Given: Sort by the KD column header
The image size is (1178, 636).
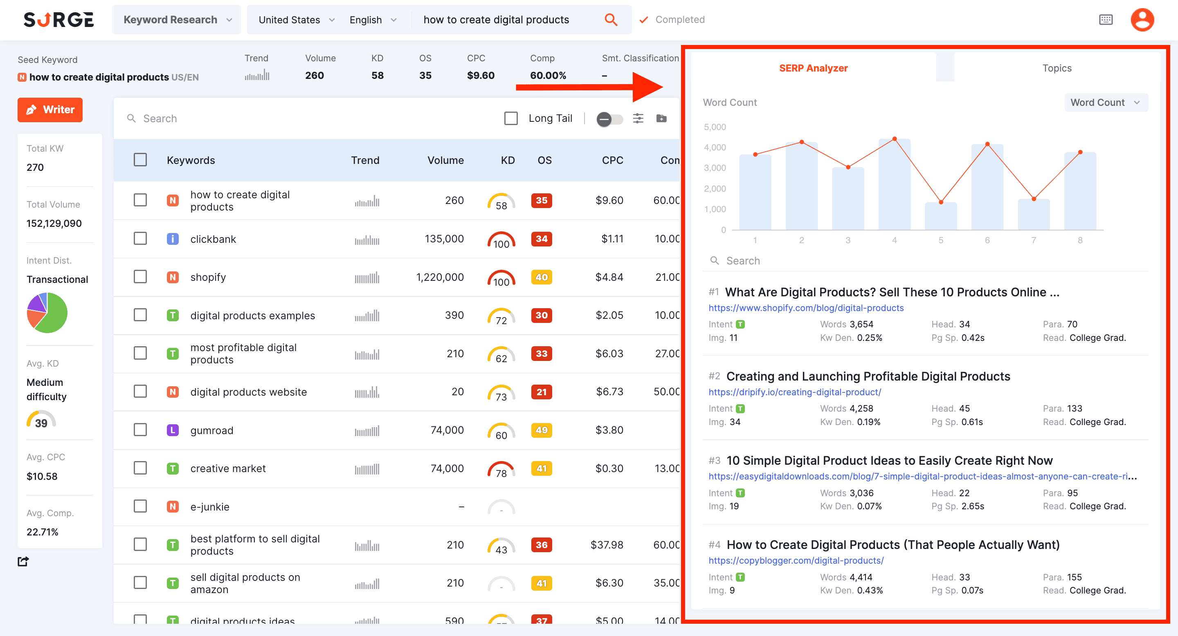Looking at the screenshot, I should pos(508,160).
